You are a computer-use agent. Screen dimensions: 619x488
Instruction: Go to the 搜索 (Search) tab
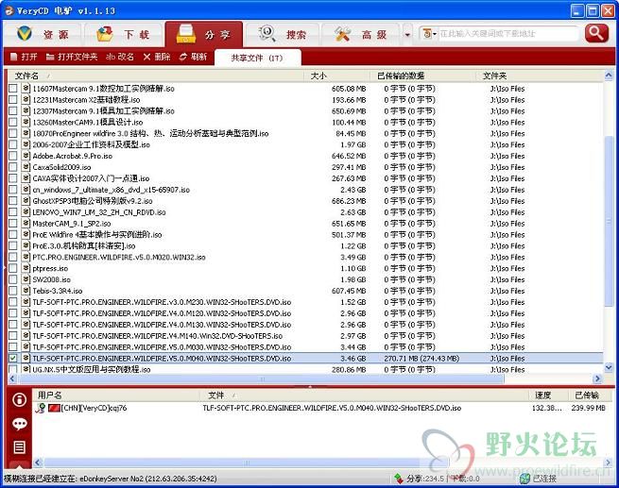point(283,34)
